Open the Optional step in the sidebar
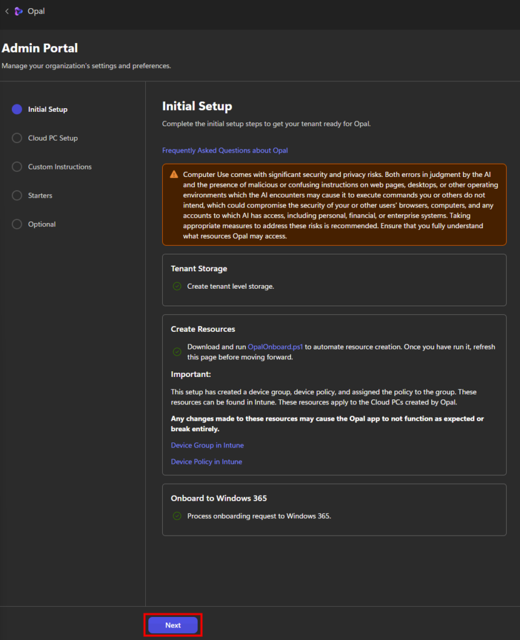This screenshot has width=520, height=640. tap(41, 224)
